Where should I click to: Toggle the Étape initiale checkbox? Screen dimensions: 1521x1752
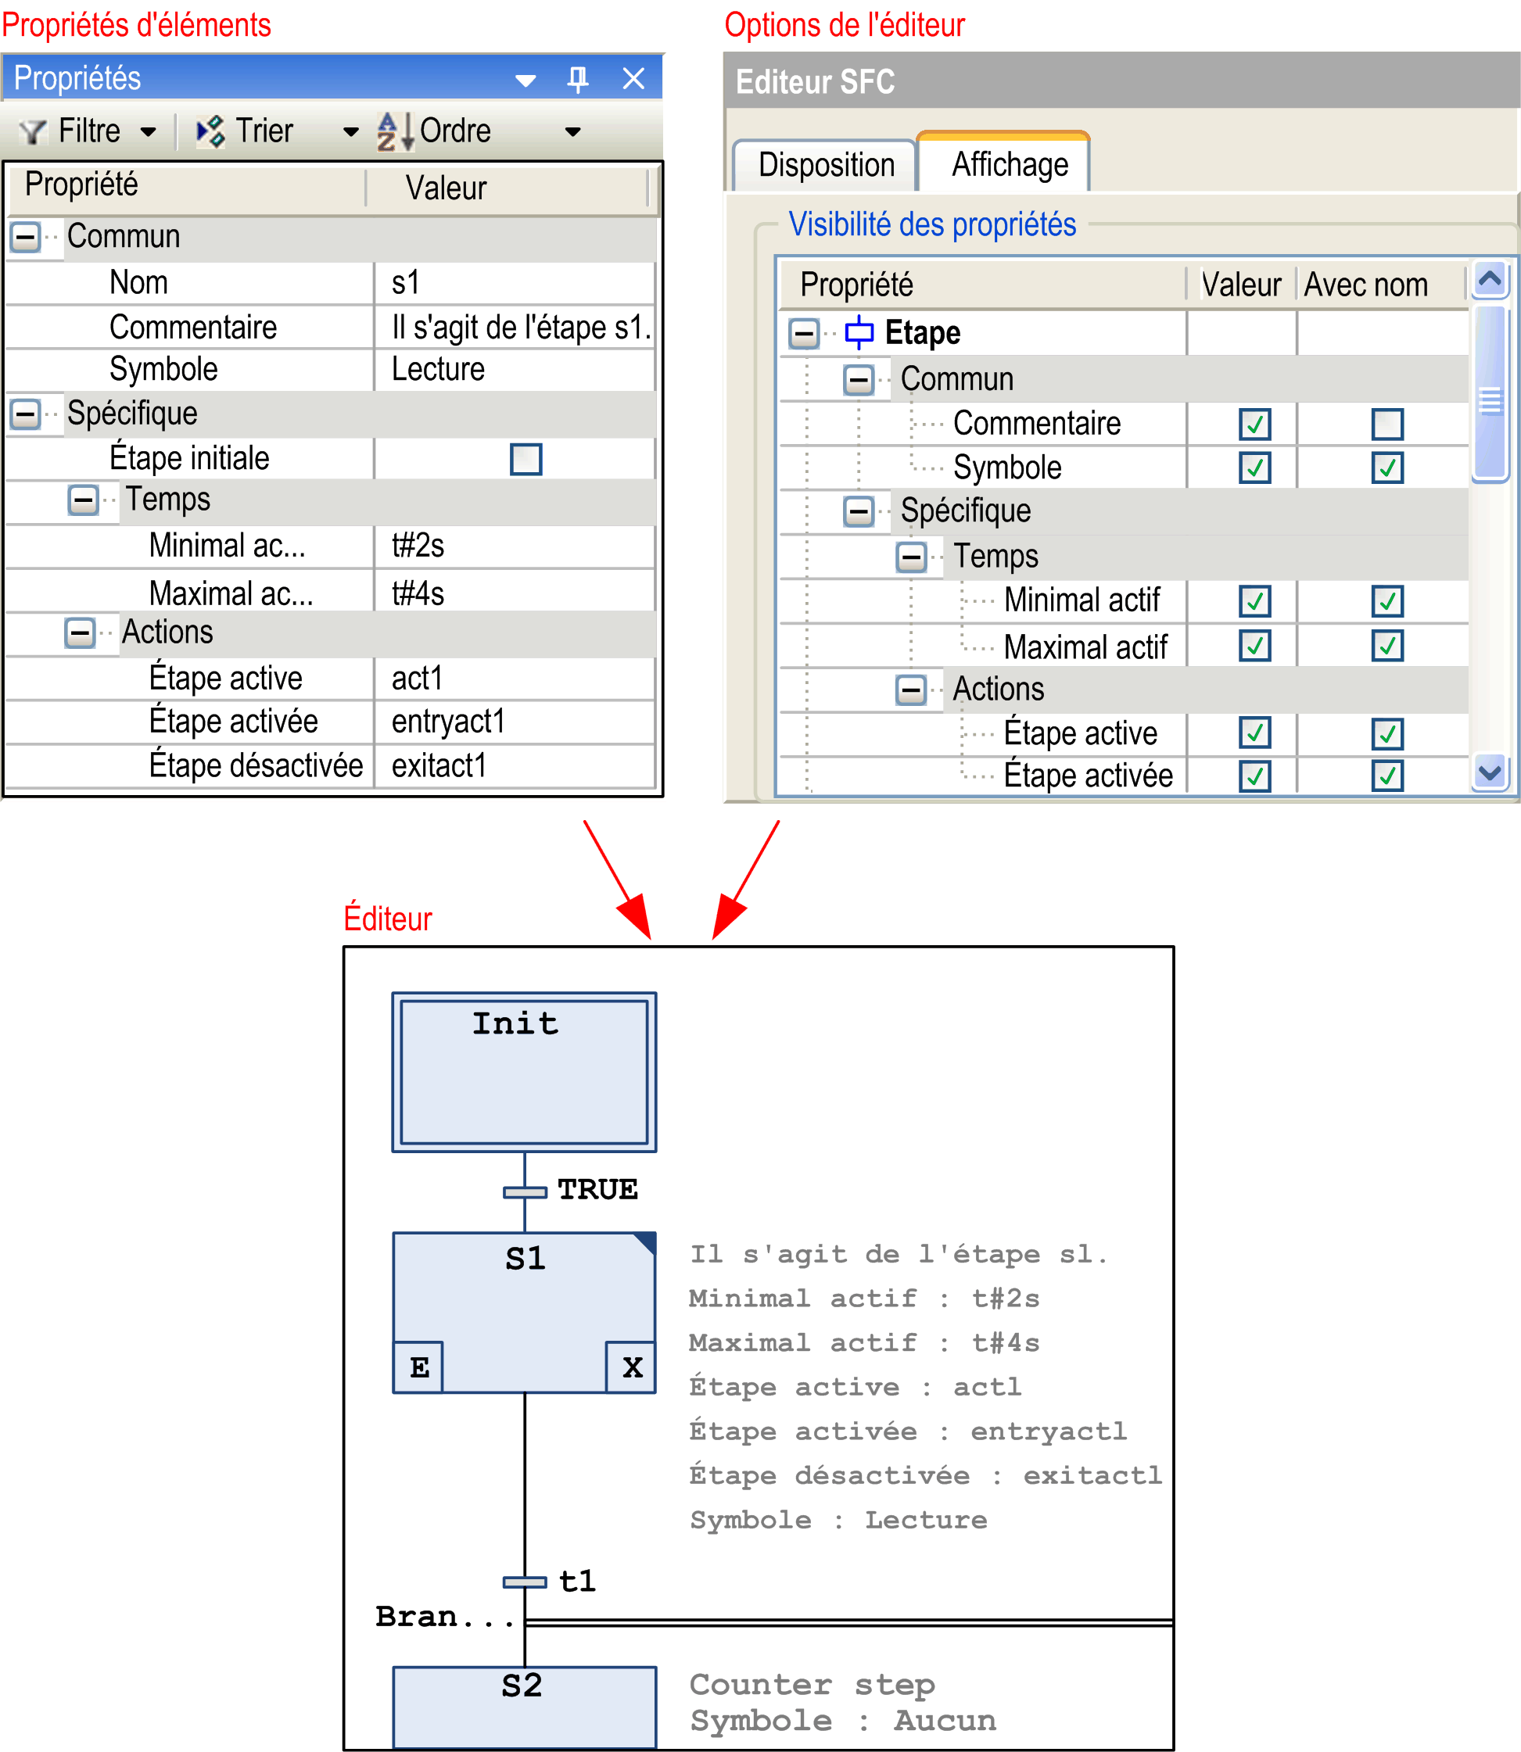pyautogui.click(x=526, y=459)
